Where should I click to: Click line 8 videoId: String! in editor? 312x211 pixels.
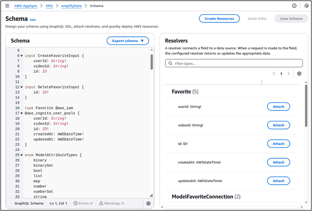point(51,66)
